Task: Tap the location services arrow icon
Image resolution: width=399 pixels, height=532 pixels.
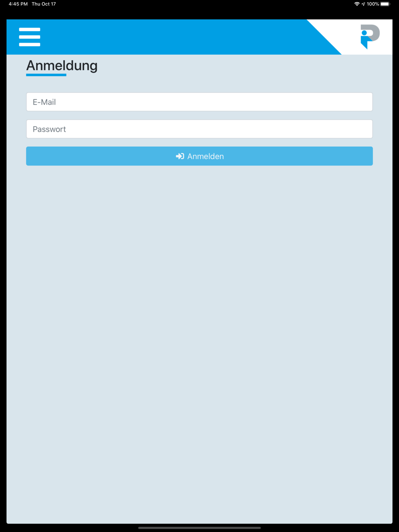Action: [x=363, y=4]
